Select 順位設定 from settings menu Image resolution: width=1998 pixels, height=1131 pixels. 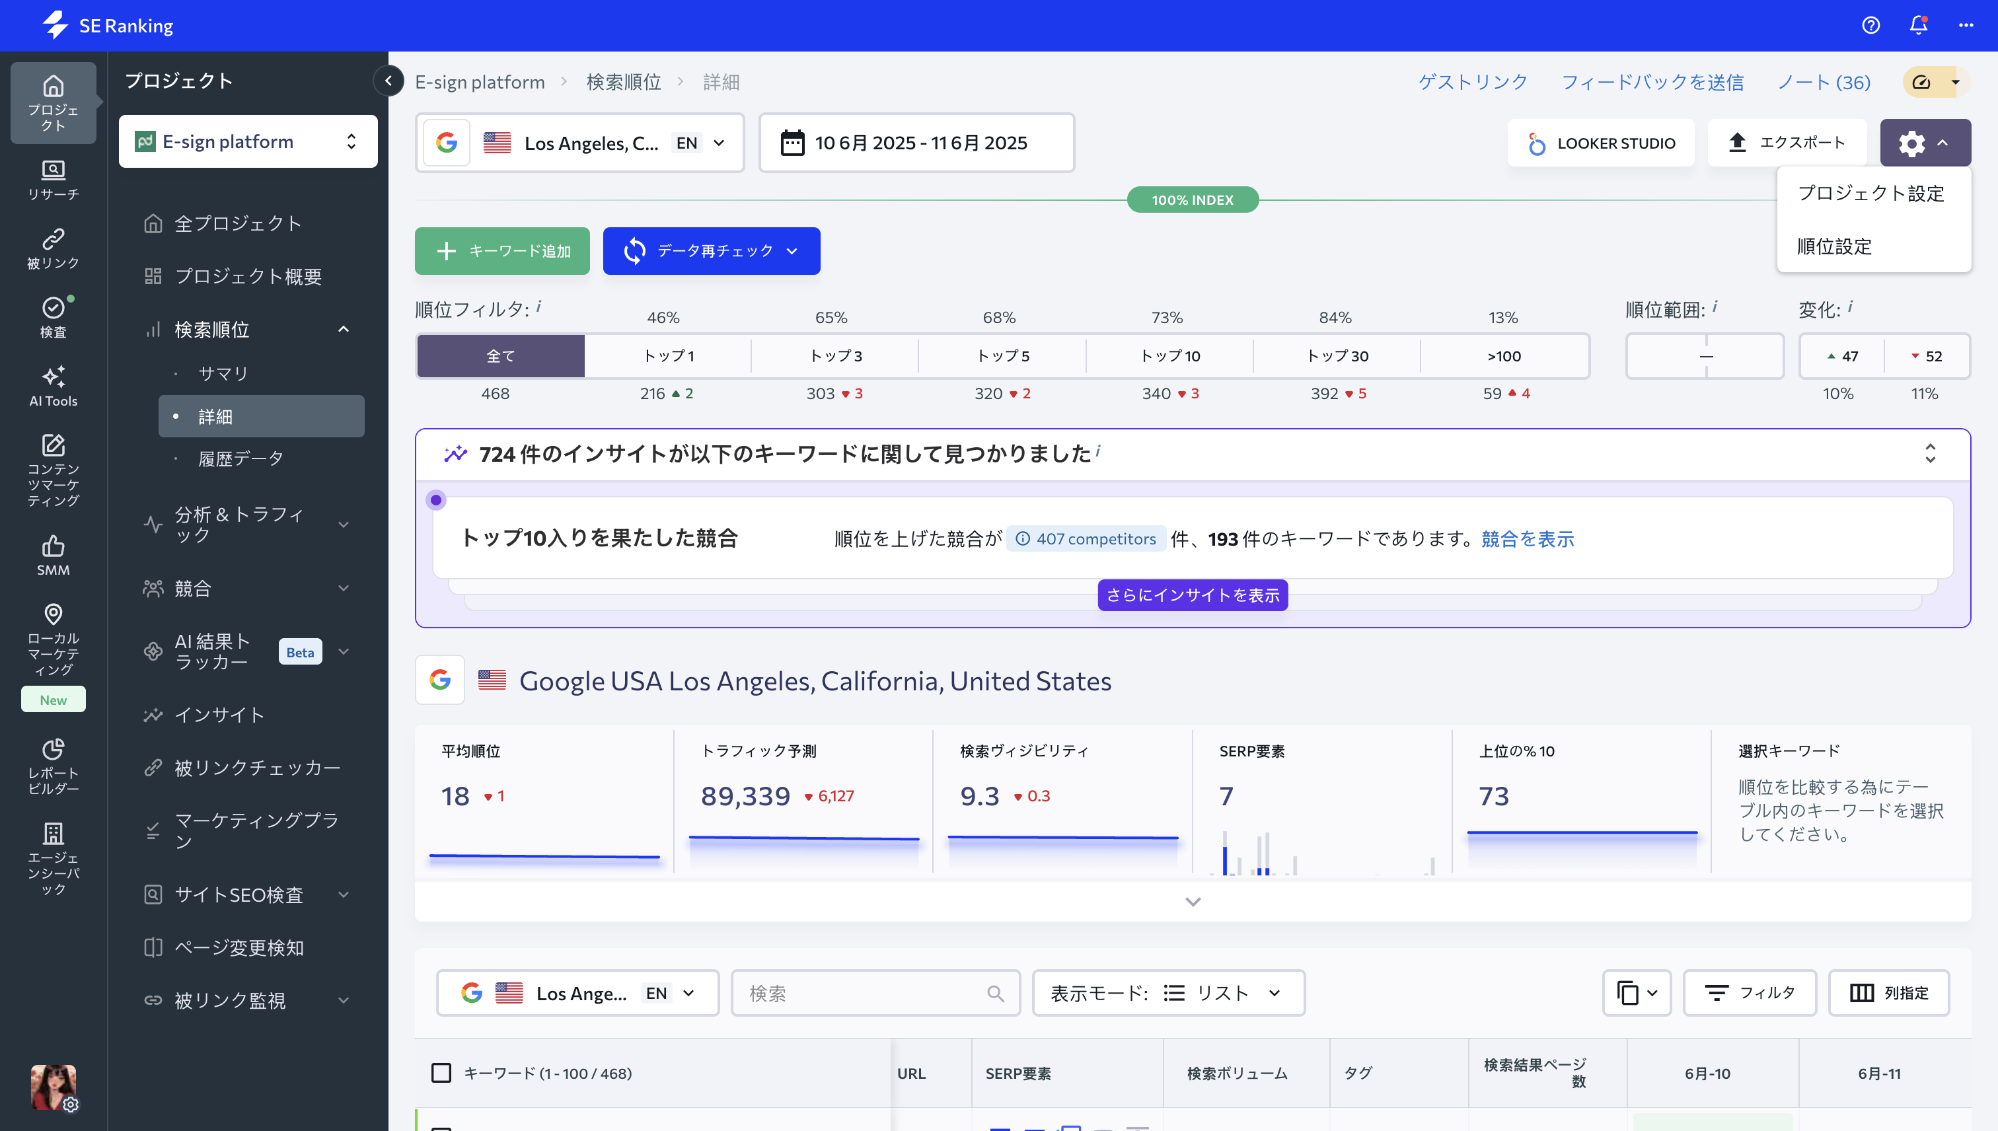pyautogui.click(x=1834, y=246)
